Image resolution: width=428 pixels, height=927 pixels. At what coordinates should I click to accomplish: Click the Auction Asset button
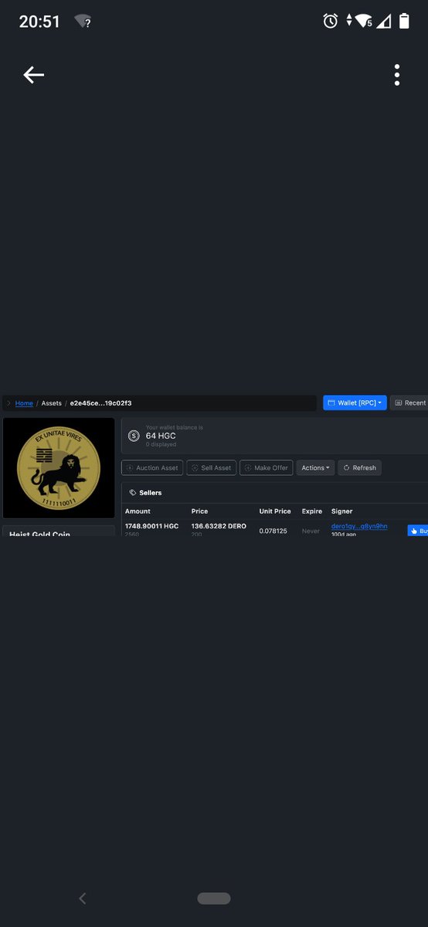pyautogui.click(x=152, y=467)
